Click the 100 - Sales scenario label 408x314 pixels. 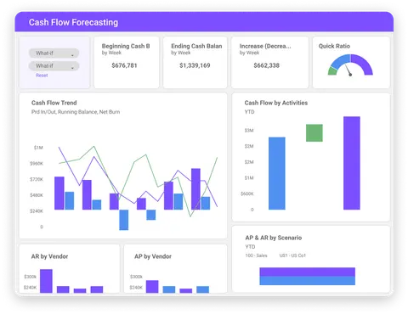click(256, 255)
